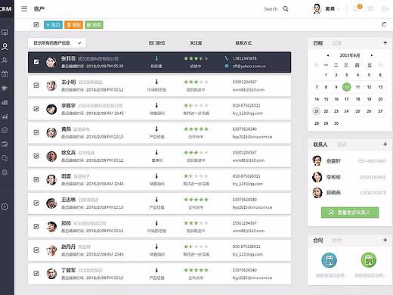Select highlighted date 10 in calendar
Screen dimensions: 393x295
click(x=347, y=87)
